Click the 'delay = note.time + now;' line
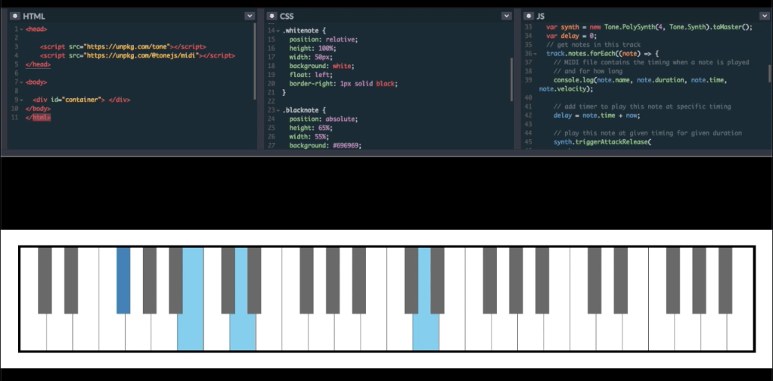 pyautogui.click(x=597, y=116)
